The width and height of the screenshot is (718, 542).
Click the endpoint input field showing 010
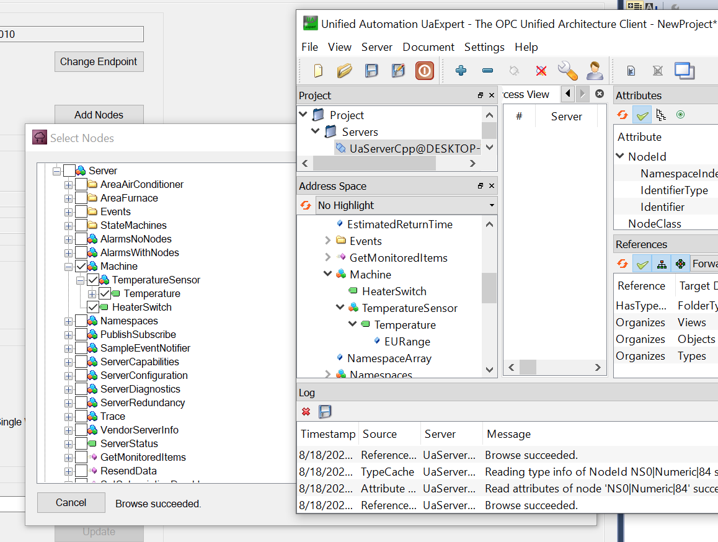coord(71,34)
